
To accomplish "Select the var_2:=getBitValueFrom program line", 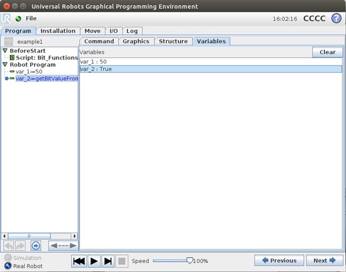I will [x=47, y=78].
